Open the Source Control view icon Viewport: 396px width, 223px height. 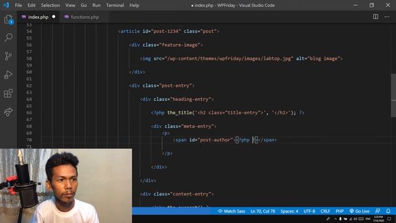(x=8, y=56)
